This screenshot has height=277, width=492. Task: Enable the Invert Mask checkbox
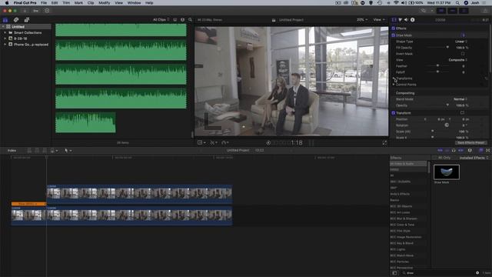pos(463,54)
